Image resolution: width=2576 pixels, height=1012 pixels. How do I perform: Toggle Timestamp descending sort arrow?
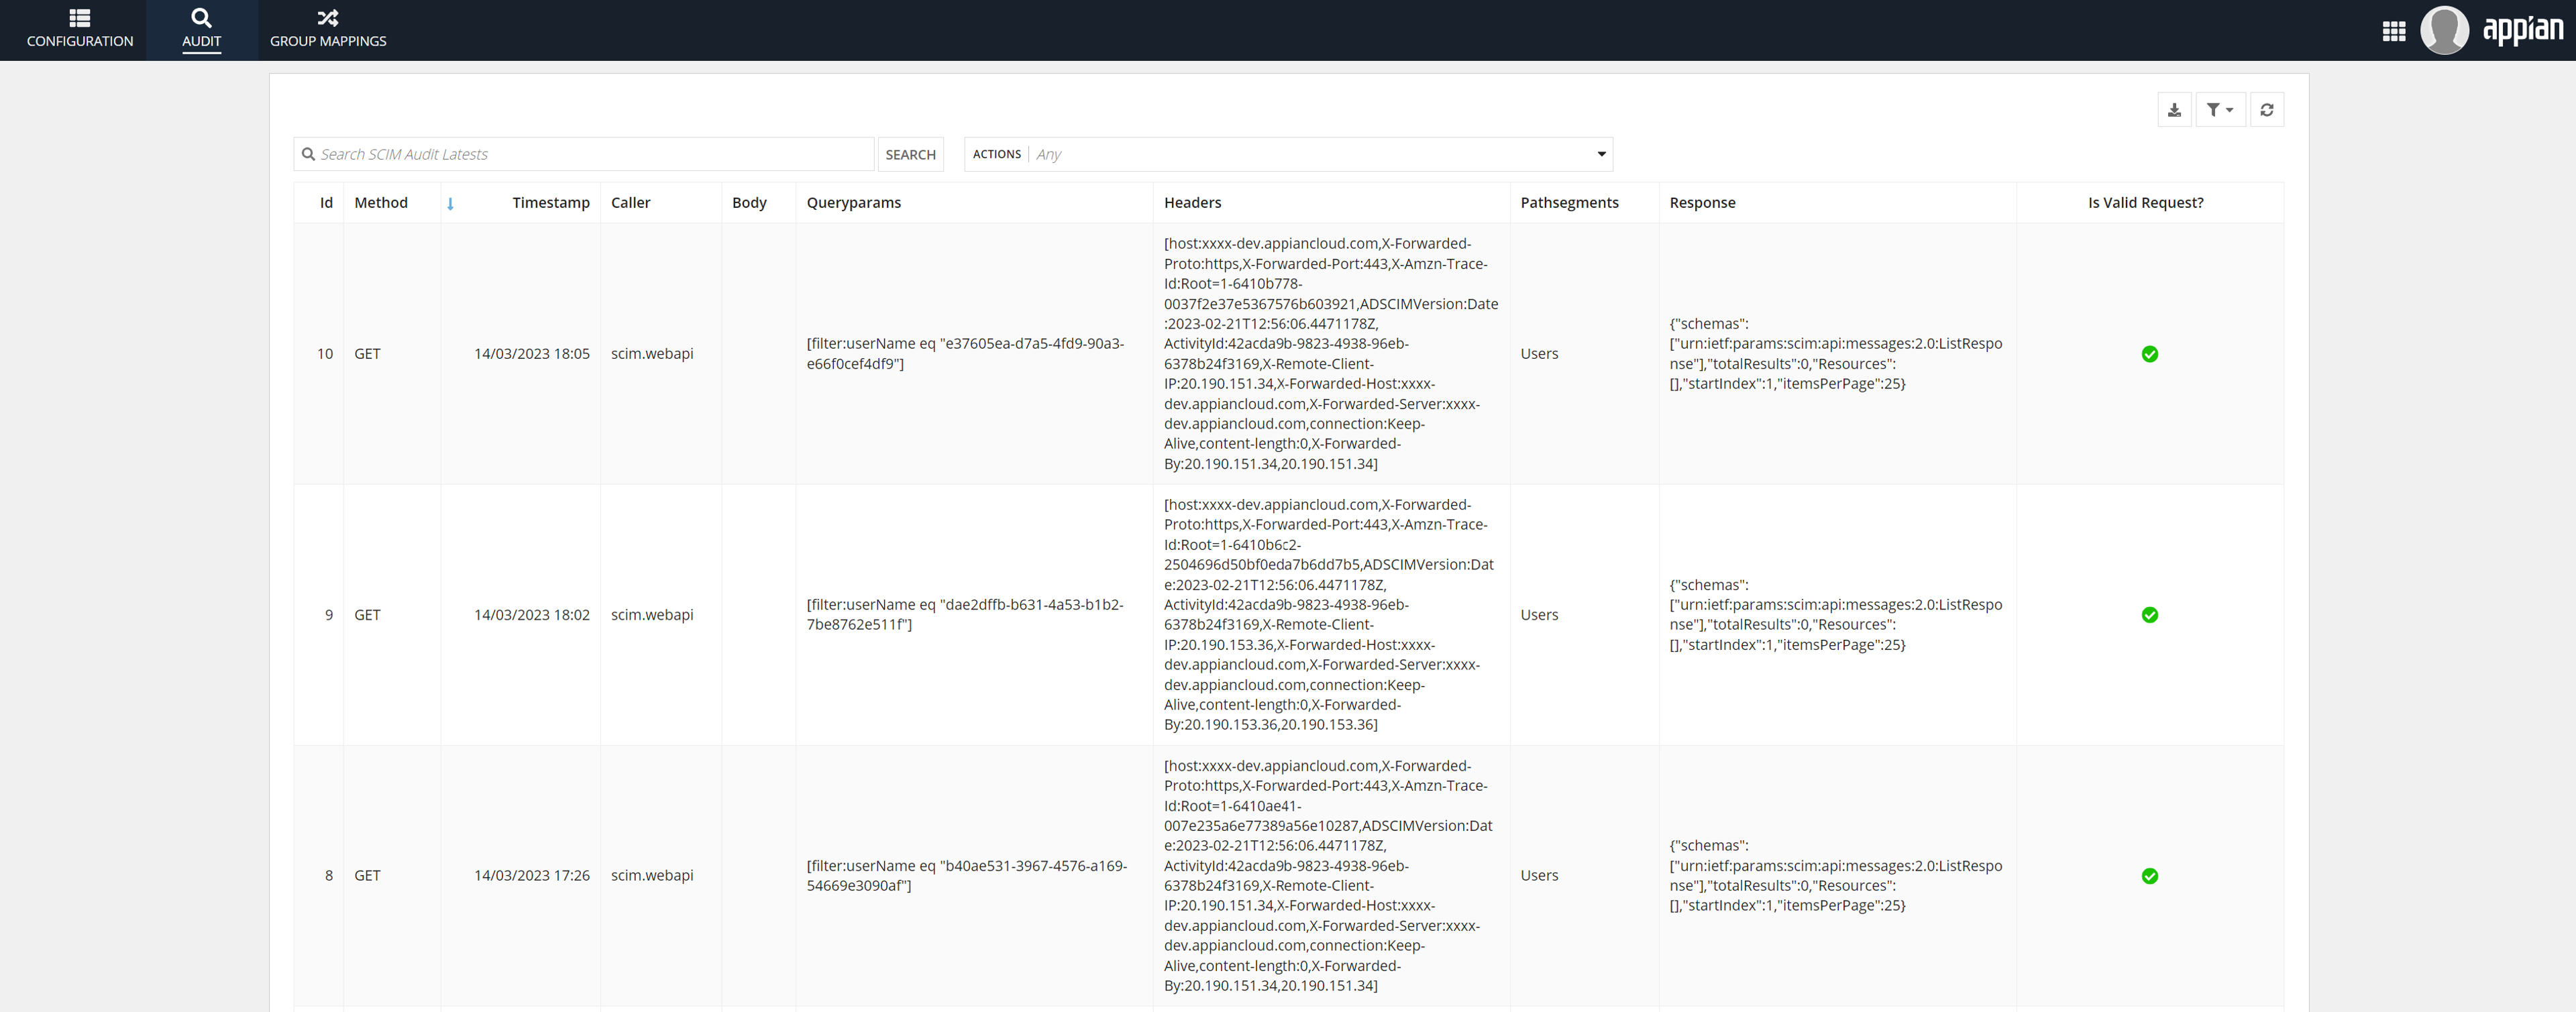(x=450, y=203)
